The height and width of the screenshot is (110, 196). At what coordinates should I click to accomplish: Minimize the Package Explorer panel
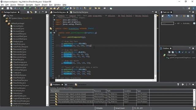[x=43, y=12]
